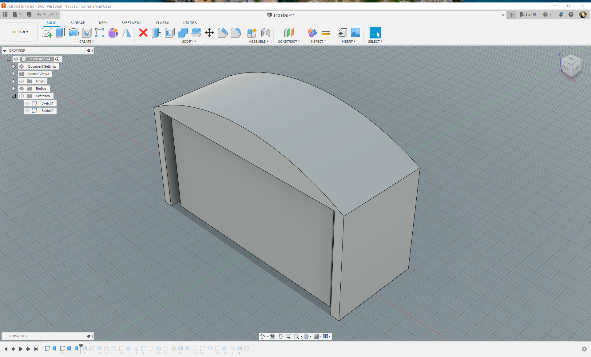This screenshot has width=591, height=357.
Task: Expand the Document Settings node
Action: [x=14, y=66]
